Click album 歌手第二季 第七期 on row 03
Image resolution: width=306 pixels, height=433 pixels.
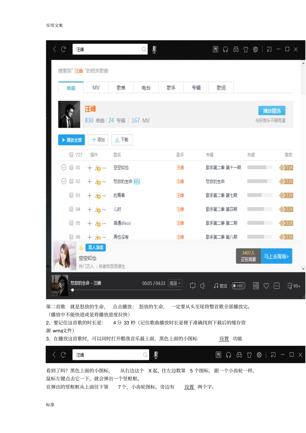222,195
